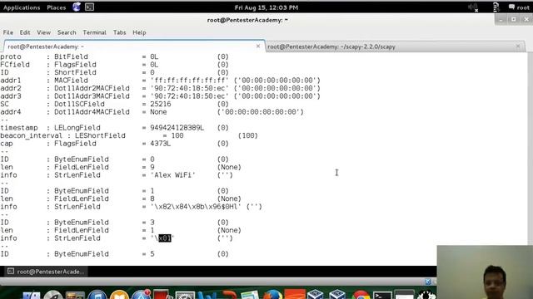Select root@PentesterAcade... taskbar entry
This screenshot has height=299, width=533.
46,272
